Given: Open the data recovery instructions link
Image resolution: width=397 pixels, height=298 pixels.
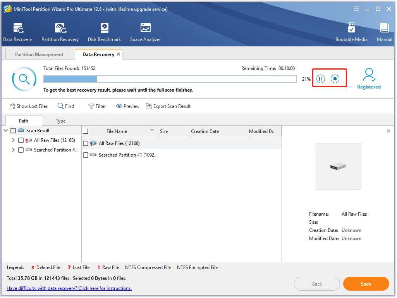Looking at the screenshot, I should coord(69,288).
